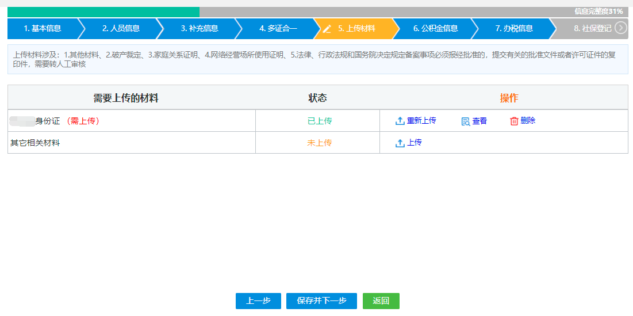Click the information completeness progress bar

pyautogui.click(x=317, y=12)
